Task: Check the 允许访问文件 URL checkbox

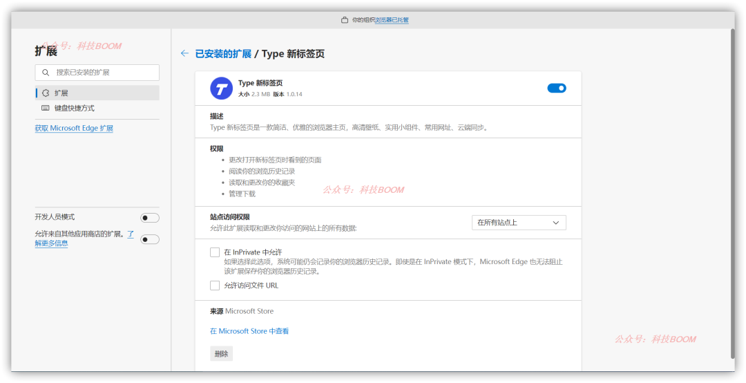Action: 215,286
